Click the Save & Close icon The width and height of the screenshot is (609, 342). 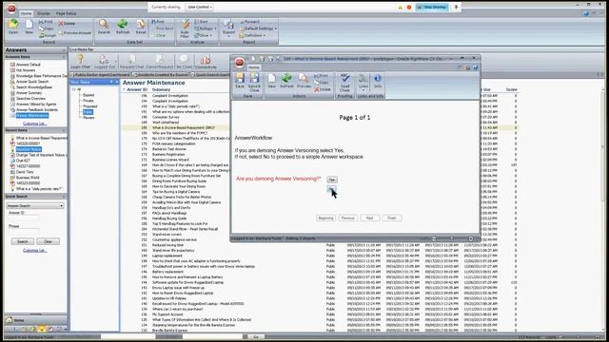click(x=254, y=83)
